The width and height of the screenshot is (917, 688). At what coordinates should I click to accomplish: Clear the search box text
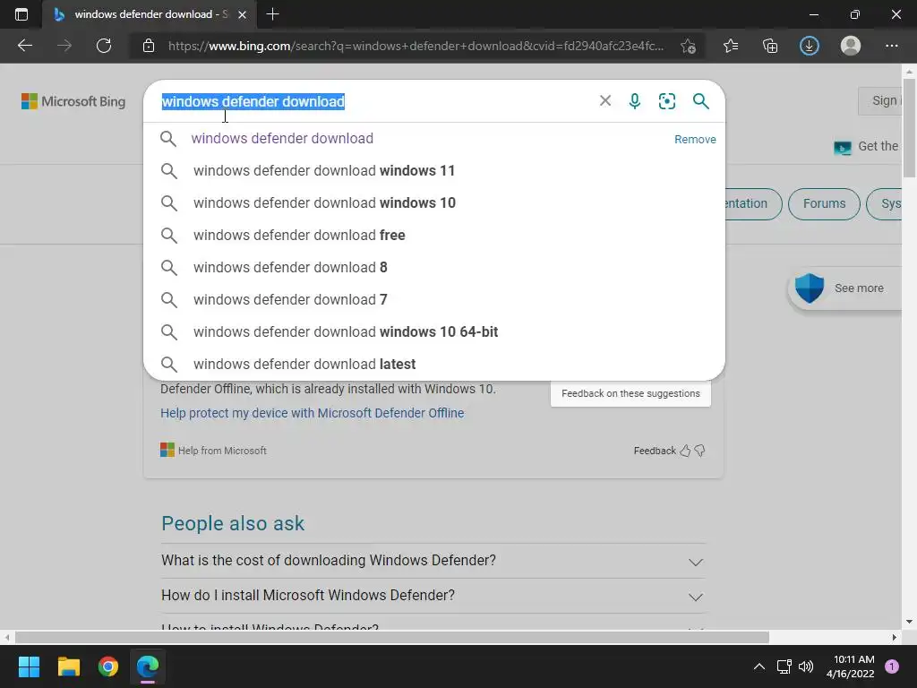(x=605, y=100)
